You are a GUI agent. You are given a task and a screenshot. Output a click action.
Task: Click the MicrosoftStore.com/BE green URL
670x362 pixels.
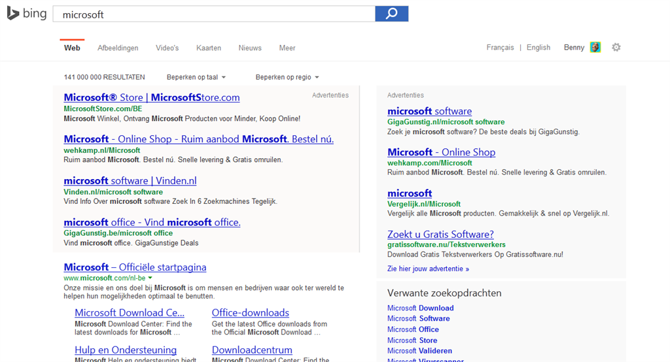click(x=103, y=108)
